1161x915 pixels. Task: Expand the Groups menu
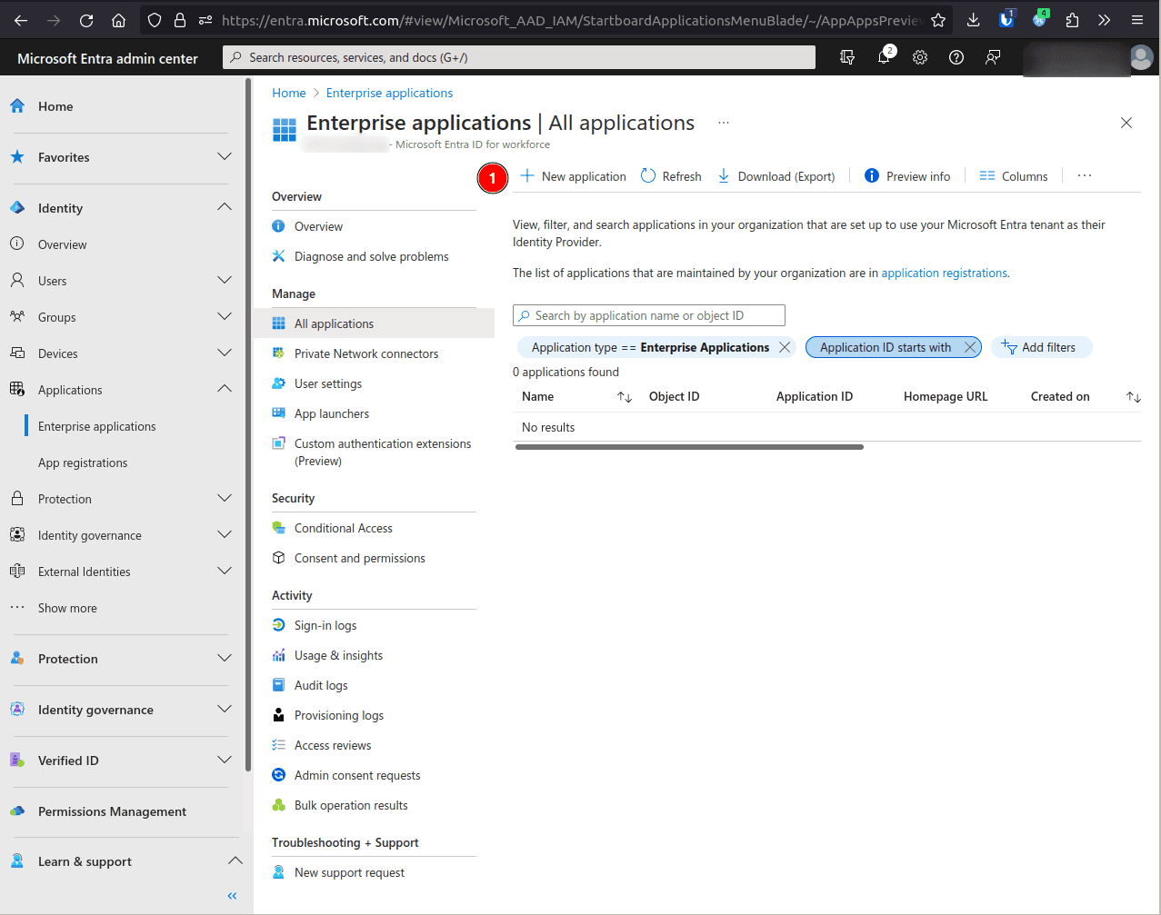click(225, 316)
